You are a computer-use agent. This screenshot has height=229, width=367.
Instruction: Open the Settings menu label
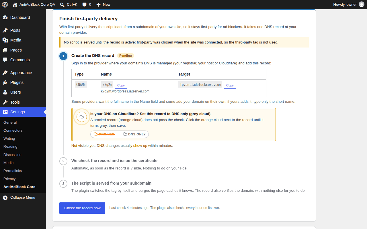pyautogui.click(x=17, y=112)
